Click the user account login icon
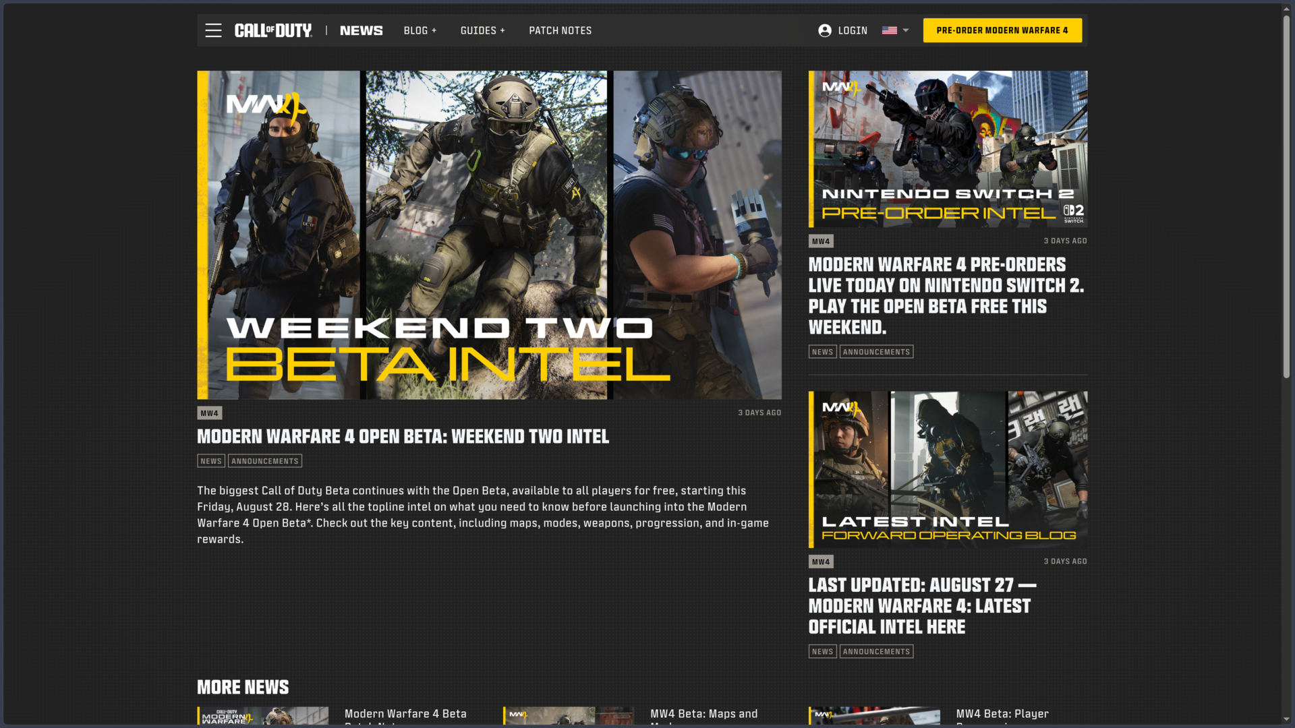This screenshot has height=728, width=1295. tap(824, 30)
